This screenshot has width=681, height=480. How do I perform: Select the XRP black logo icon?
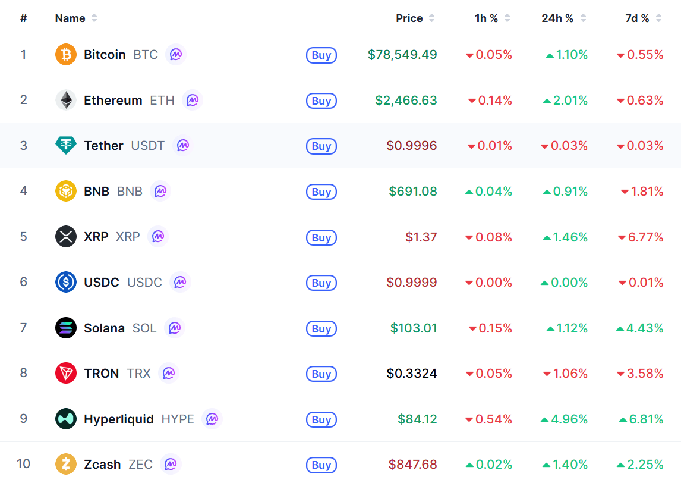pos(65,237)
